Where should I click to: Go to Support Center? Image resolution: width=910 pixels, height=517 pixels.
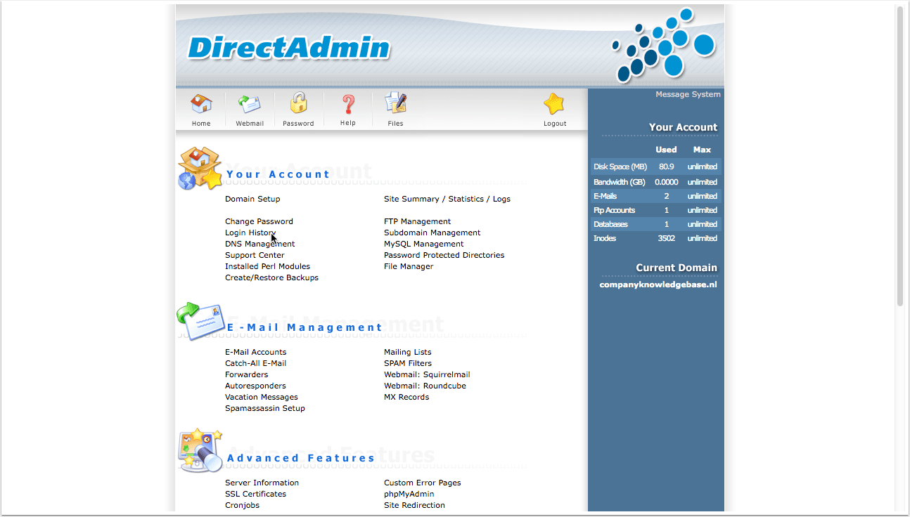click(x=255, y=255)
